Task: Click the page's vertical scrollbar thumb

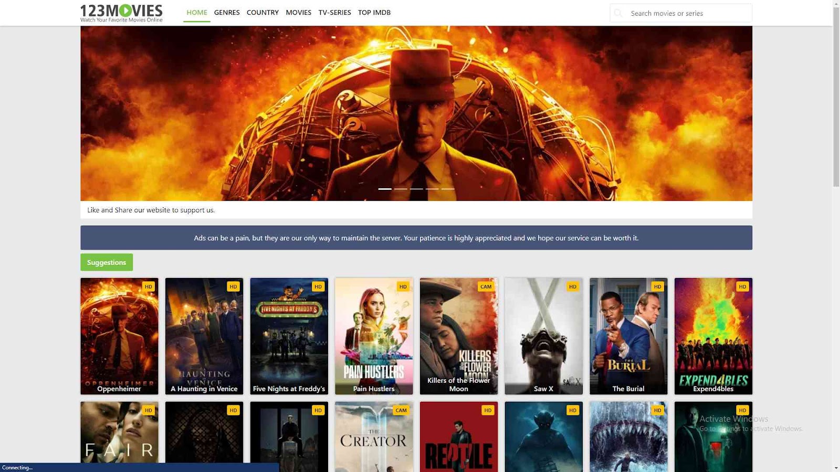Action: 836,97
